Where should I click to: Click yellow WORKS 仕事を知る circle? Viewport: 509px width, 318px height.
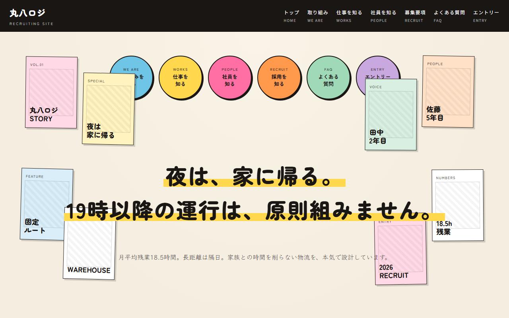[181, 78]
